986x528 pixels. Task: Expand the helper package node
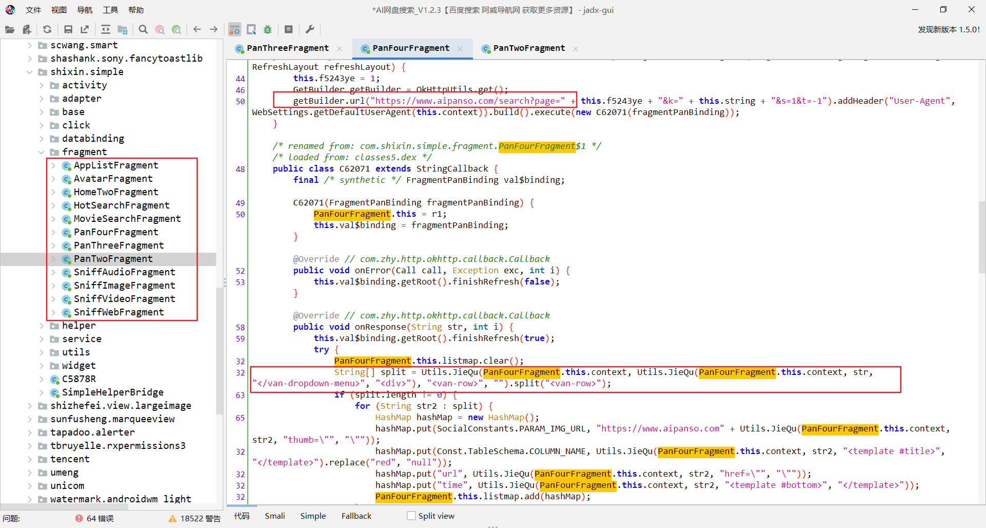click(x=41, y=326)
